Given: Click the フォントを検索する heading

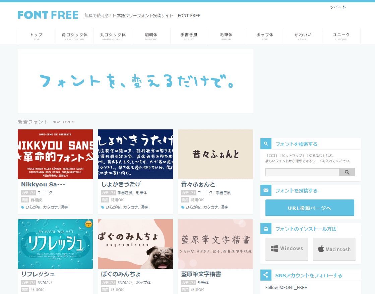Looking at the screenshot, I should click(296, 144).
